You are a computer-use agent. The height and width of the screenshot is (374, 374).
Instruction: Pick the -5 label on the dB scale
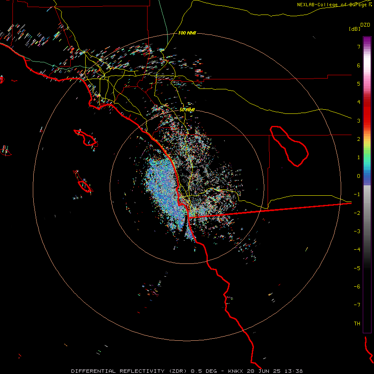click(357, 268)
